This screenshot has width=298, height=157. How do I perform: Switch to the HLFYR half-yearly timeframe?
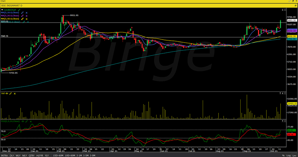[x=40, y=155]
